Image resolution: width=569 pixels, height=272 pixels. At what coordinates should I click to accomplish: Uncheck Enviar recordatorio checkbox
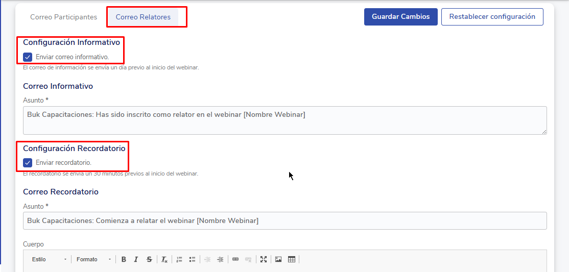click(x=28, y=163)
